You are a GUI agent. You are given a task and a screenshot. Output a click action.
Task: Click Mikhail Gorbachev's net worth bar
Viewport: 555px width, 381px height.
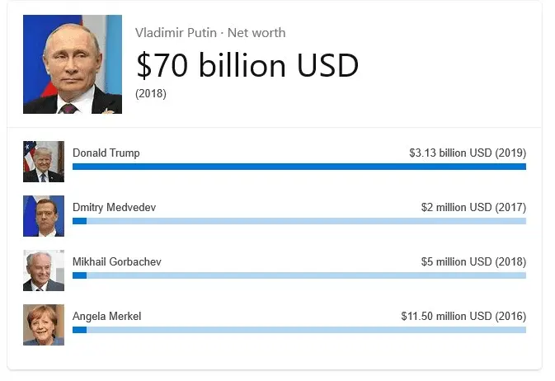point(299,275)
